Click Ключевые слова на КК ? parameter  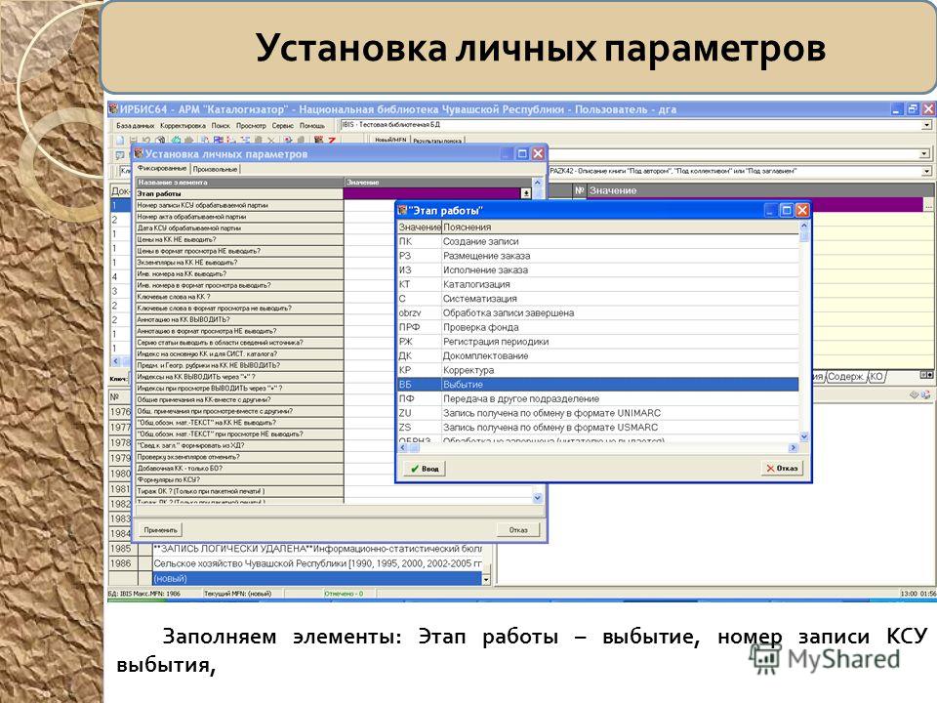click(240, 297)
